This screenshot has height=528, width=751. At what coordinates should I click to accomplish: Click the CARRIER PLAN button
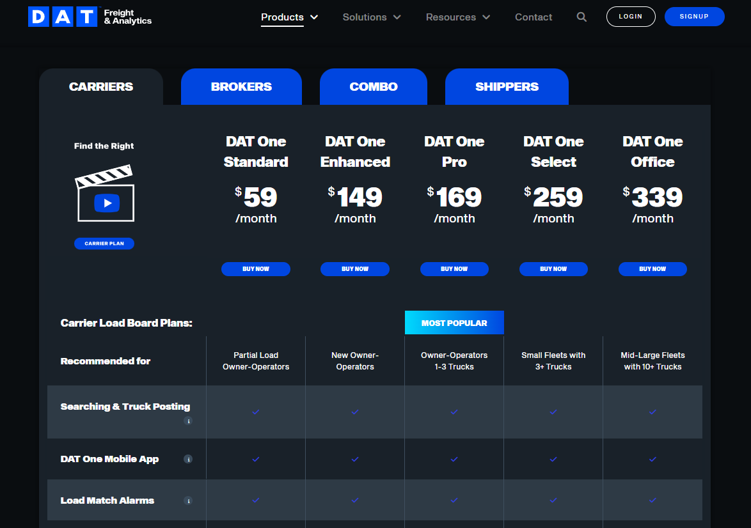click(x=104, y=243)
